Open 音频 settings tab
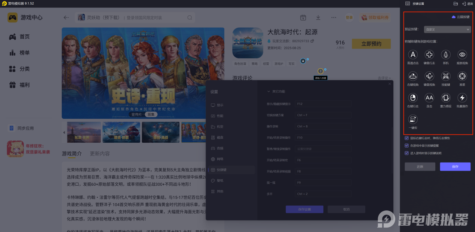 (x=217, y=148)
